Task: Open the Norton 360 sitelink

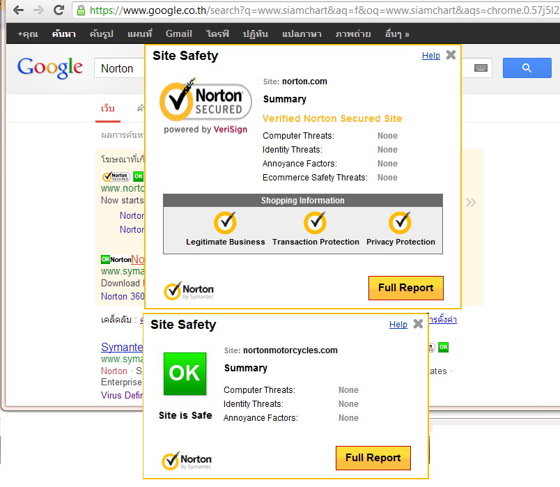Action: point(123,296)
